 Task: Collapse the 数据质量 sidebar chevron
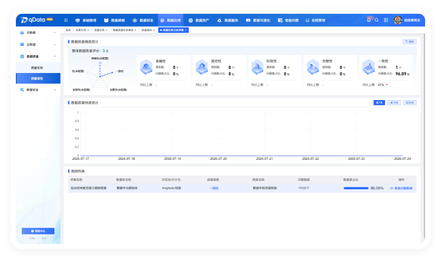click(x=55, y=57)
